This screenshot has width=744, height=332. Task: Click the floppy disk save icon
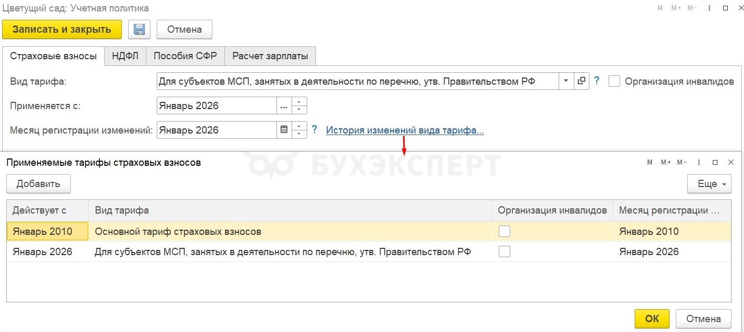coord(139,30)
